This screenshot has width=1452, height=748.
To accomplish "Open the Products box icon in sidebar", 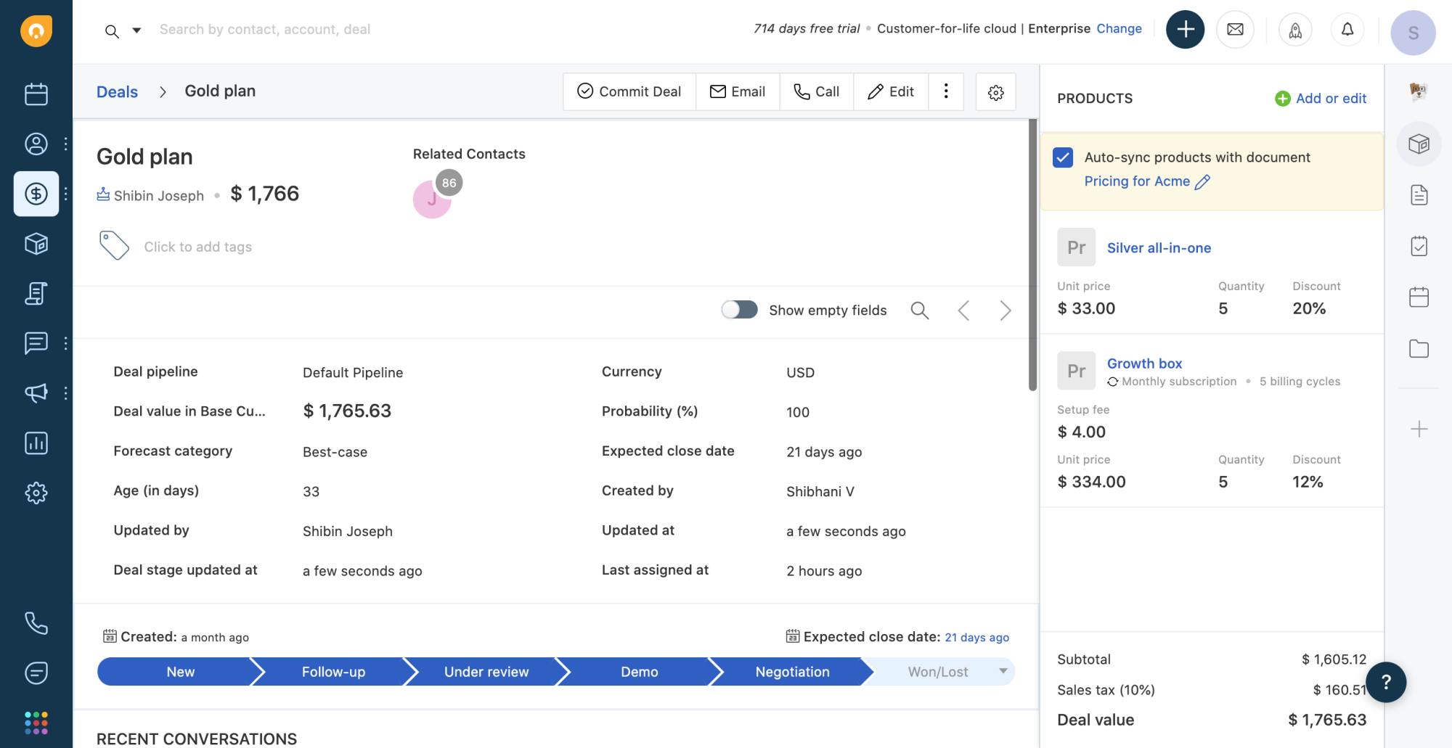I will pos(36,244).
